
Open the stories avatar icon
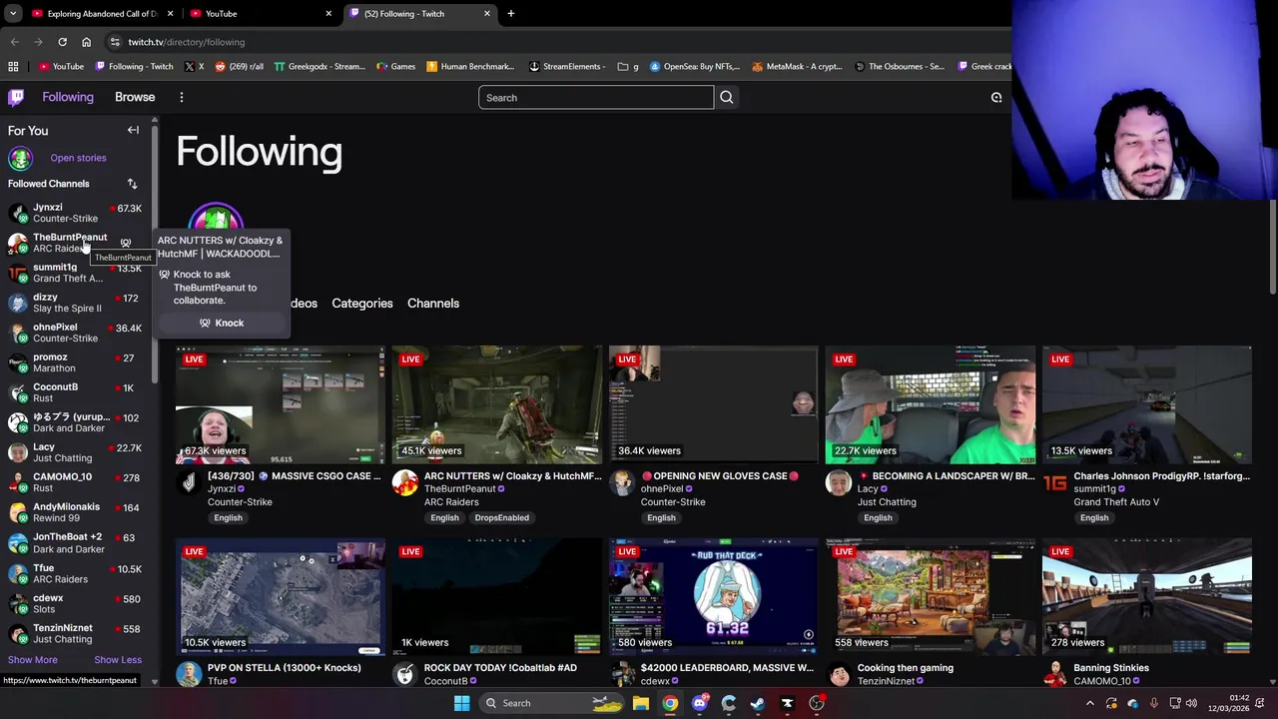point(20,158)
